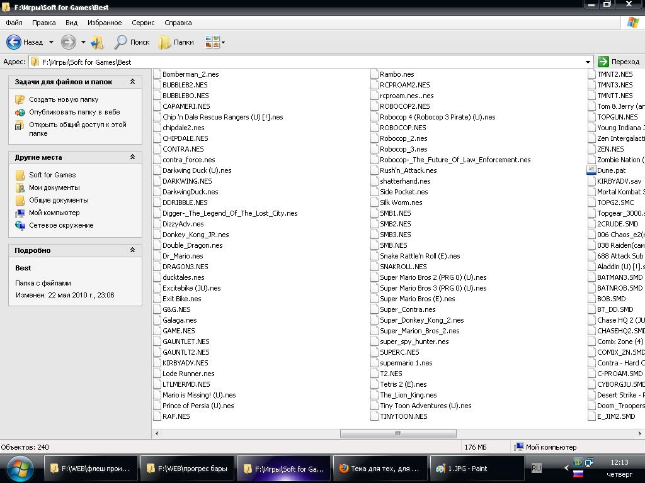The height and width of the screenshot is (483, 645).
Task: Click Открыть общий доступ link
Action: 77,129
